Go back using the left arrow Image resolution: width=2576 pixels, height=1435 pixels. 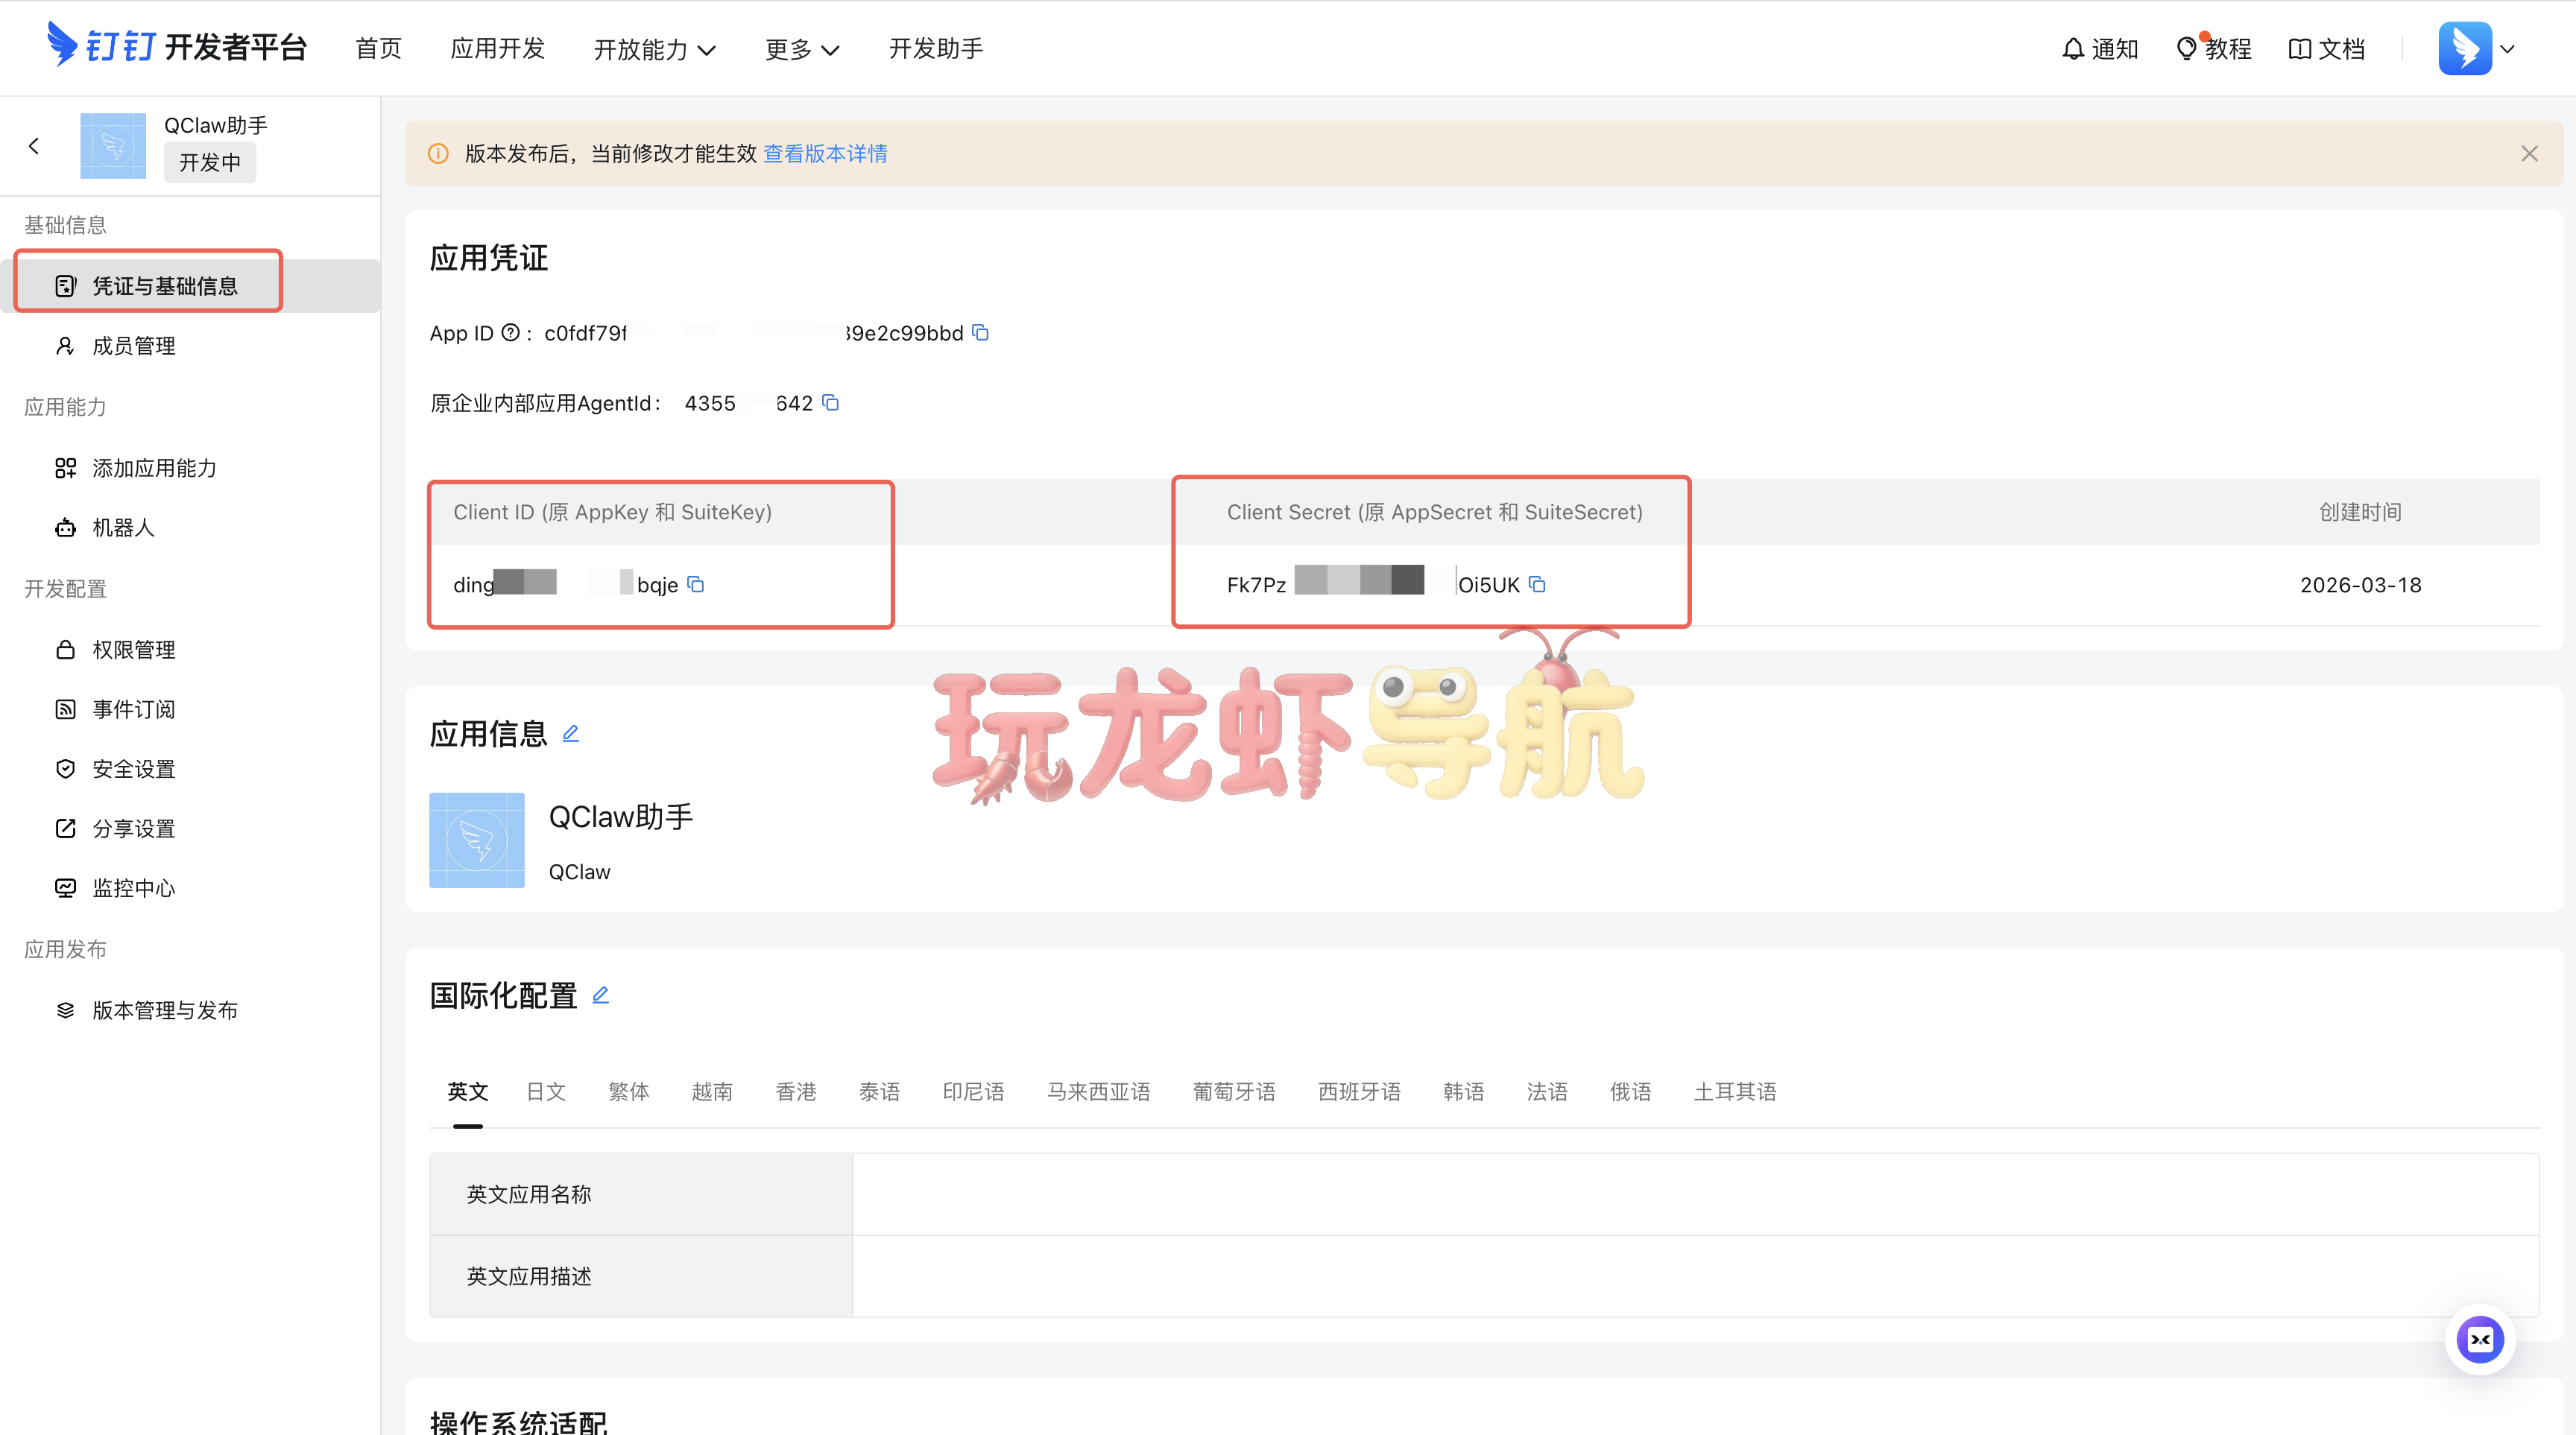click(x=34, y=146)
